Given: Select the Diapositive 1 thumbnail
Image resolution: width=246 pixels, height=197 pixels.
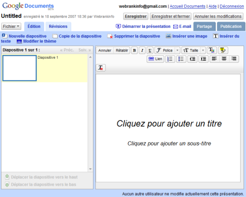Looking at the screenshot, I should 20,68.
